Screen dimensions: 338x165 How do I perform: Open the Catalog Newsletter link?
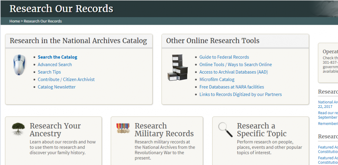[56, 87]
